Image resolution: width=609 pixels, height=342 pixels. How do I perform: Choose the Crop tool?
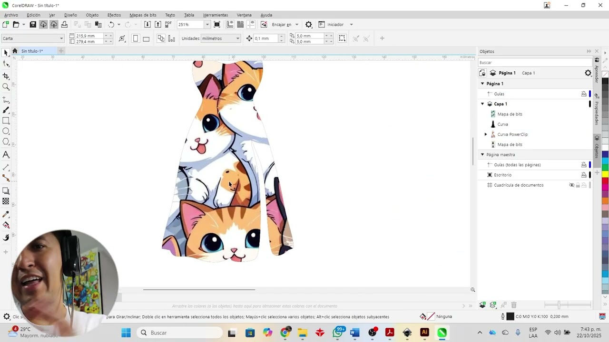(x=6, y=76)
